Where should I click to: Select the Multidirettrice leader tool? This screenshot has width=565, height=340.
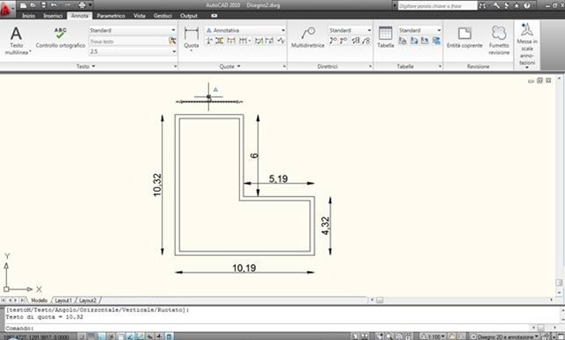point(308,37)
